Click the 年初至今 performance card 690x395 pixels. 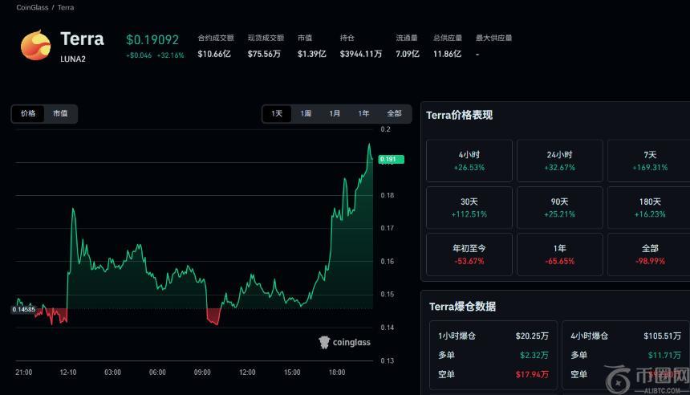point(469,255)
